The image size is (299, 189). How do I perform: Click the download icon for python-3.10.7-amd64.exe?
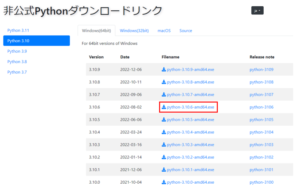pyautogui.click(x=164, y=94)
